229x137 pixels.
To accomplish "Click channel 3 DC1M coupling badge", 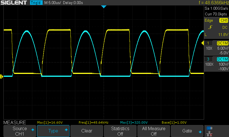I will (223, 59).
